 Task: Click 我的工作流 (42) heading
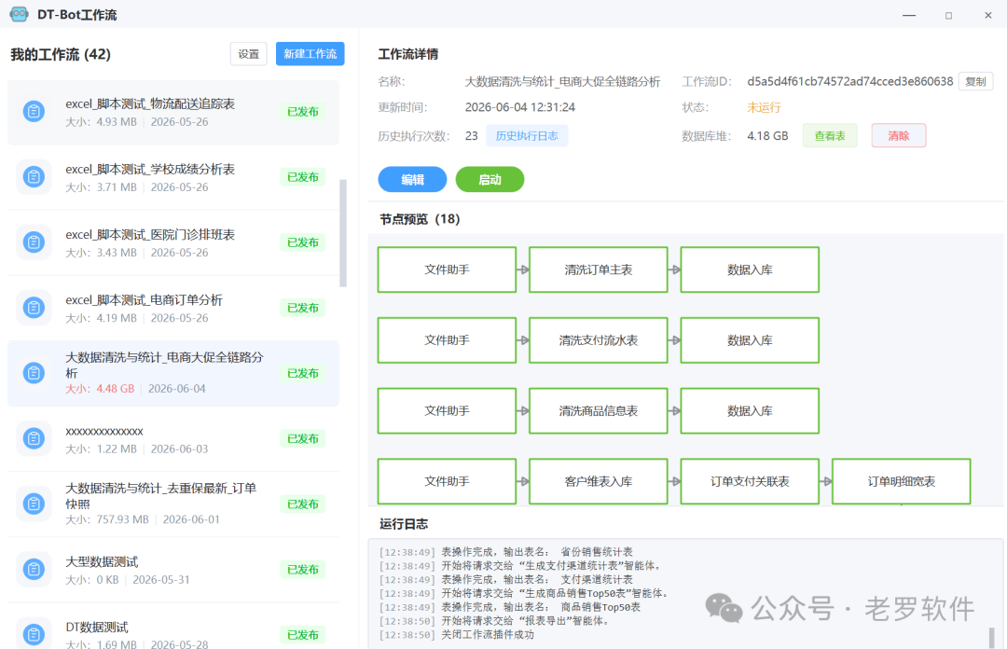[61, 55]
